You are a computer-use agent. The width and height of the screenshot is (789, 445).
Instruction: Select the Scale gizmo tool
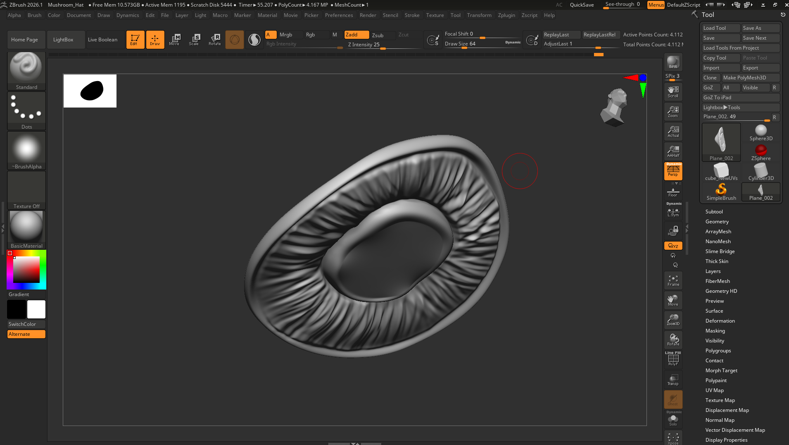pos(194,40)
